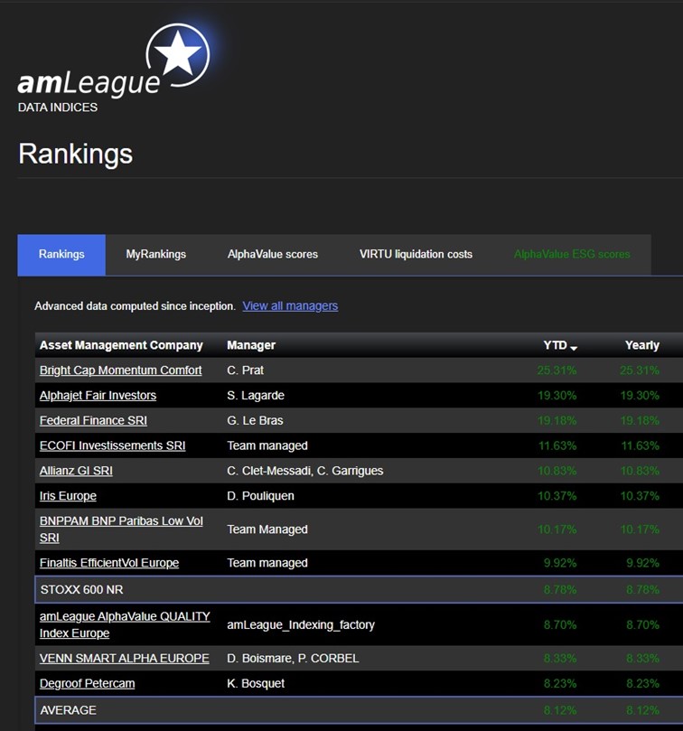This screenshot has height=731, width=683.
Task: Click the 19.18% Yearly value
Action: point(640,421)
